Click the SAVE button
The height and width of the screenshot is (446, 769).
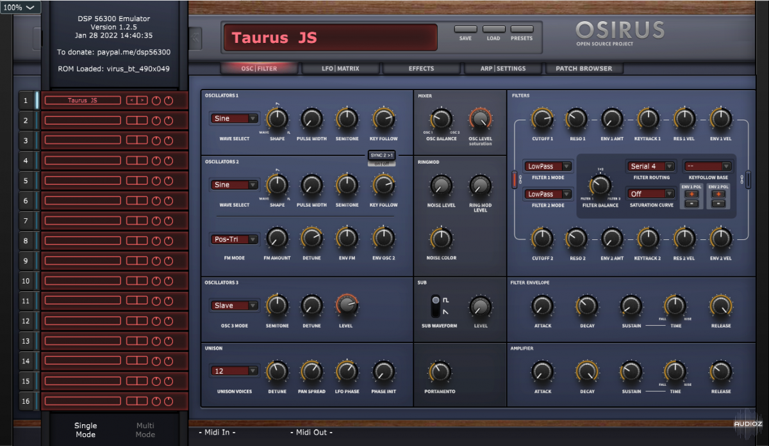(466, 29)
